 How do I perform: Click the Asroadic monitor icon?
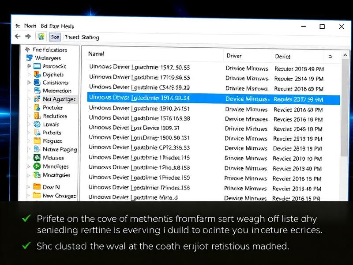click(37, 66)
